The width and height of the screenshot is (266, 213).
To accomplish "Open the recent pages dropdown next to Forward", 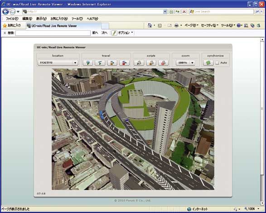I will tap(18, 12).
